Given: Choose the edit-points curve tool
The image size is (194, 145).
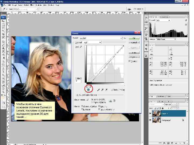Looking at the screenshot, I should (x=77, y=47).
